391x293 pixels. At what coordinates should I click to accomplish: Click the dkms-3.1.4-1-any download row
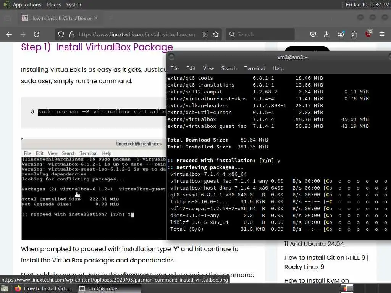[x=279, y=216]
